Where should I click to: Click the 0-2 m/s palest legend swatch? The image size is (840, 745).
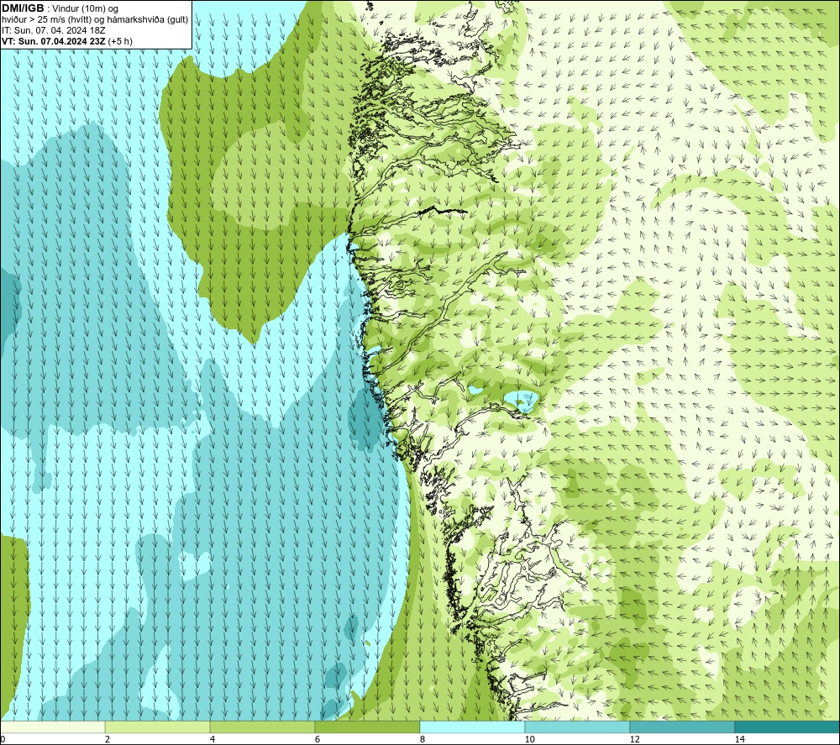click(x=52, y=727)
